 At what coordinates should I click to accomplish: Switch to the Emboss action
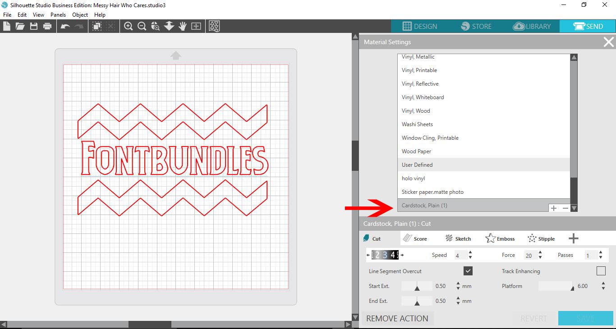(500, 238)
